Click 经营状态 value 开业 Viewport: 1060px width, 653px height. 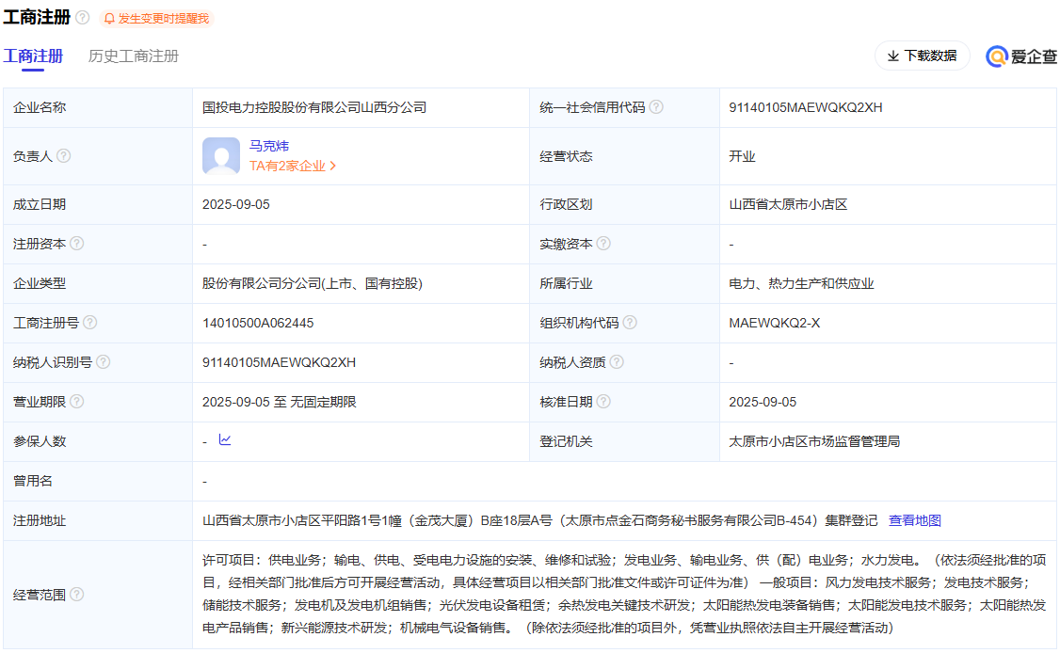tap(742, 156)
